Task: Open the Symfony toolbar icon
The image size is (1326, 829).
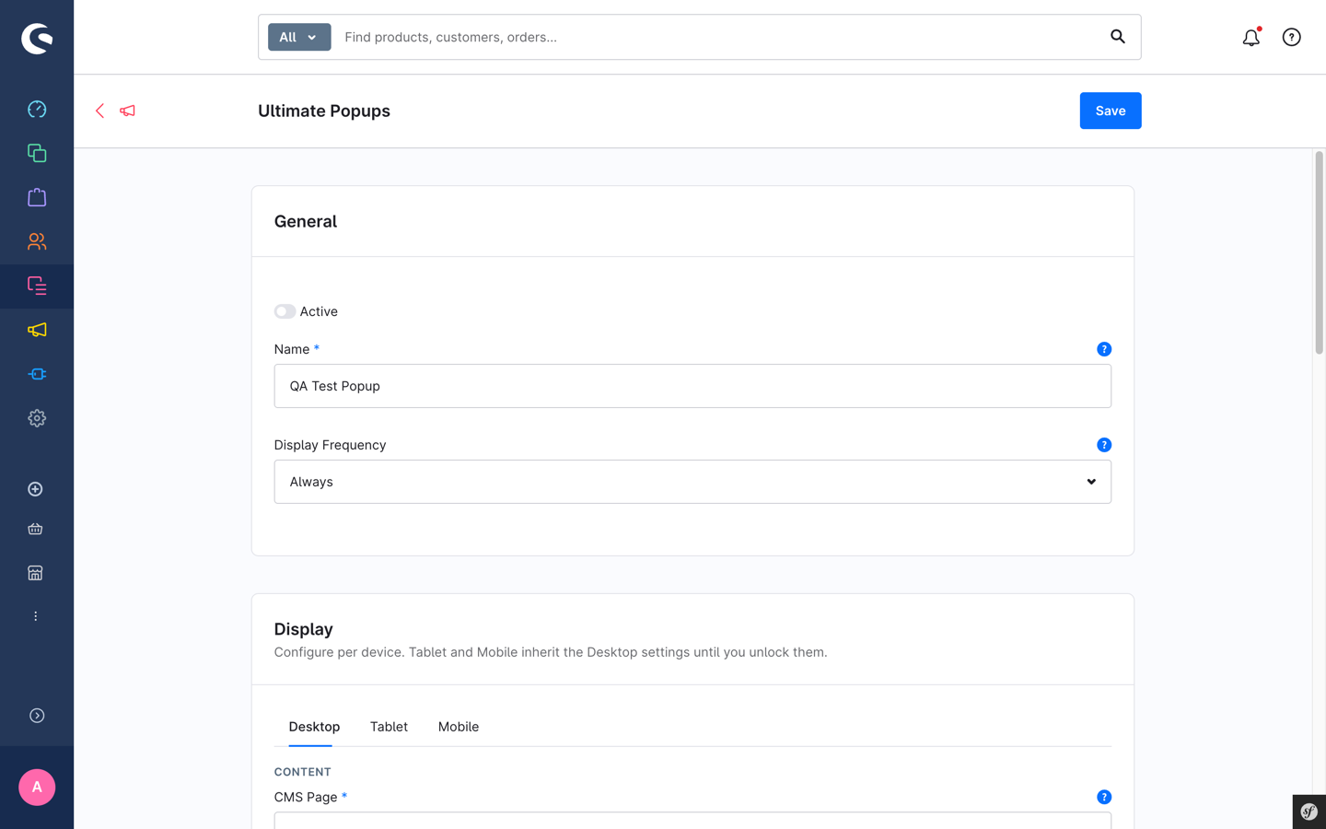Action: pyautogui.click(x=1309, y=812)
